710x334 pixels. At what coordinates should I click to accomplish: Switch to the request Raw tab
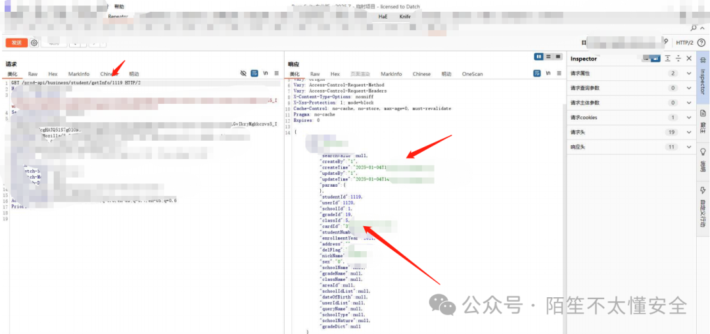(x=33, y=74)
